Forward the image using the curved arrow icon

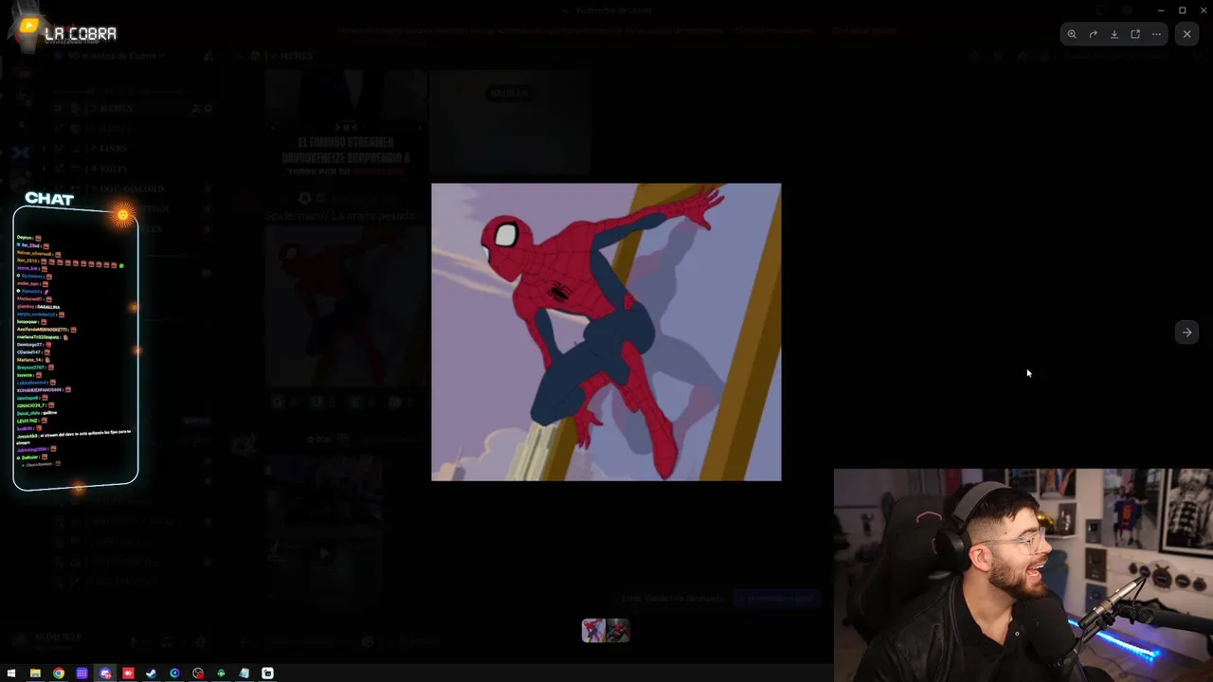click(1093, 34)
